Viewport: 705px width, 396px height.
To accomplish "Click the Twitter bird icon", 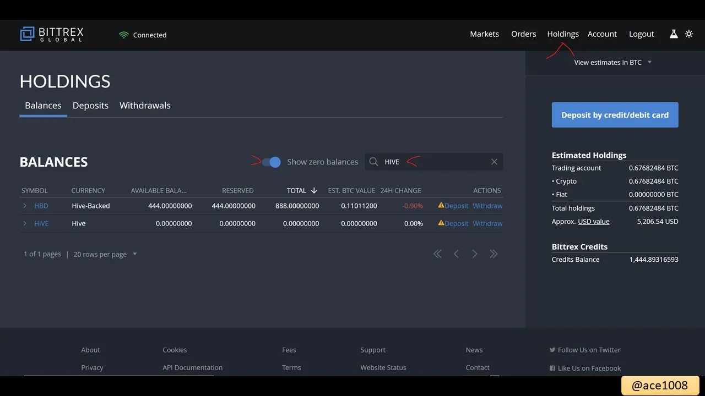I will click(x=552, y=350).
